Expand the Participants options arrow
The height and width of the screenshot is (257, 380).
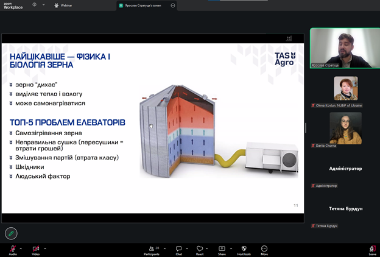click(164, 248)
